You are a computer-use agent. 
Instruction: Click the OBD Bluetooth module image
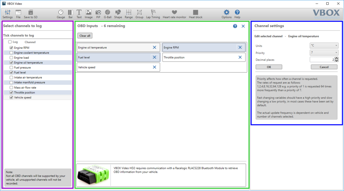pyautogui.click(x=93, y=175)
